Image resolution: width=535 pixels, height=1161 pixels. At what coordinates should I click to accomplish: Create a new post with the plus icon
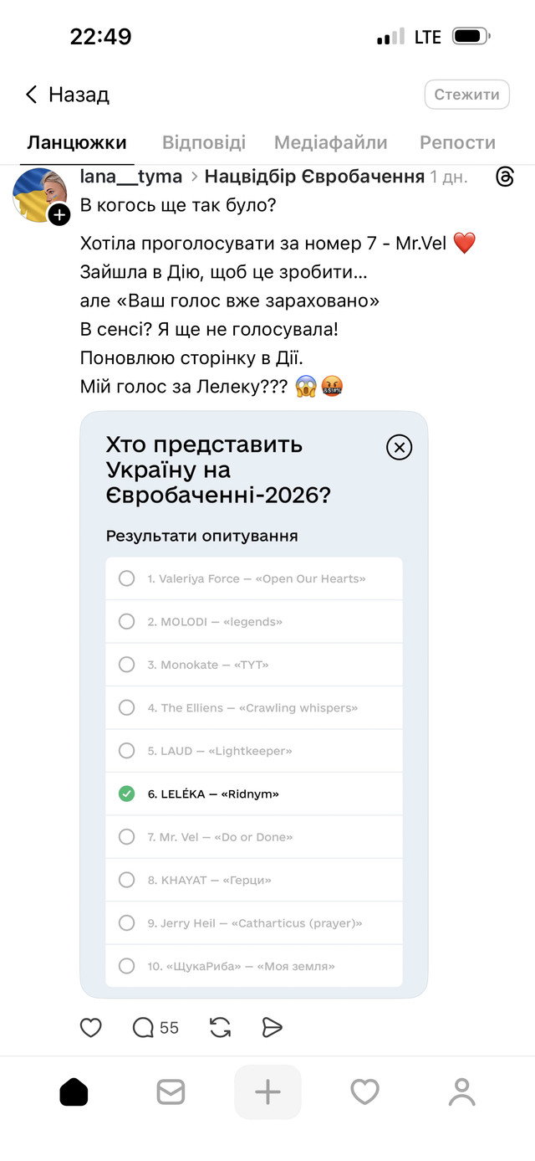(x=267, y=1092)
